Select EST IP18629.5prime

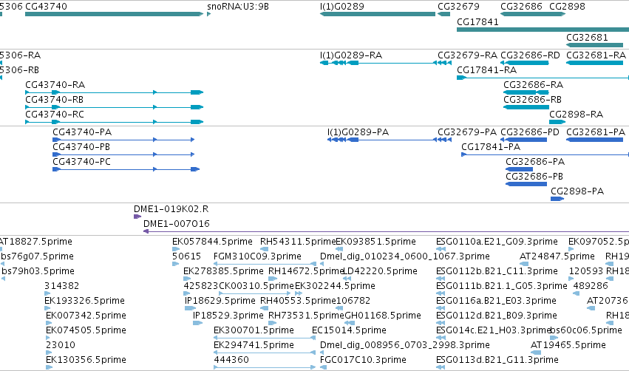pyautogui.click(x=190, y=308)
